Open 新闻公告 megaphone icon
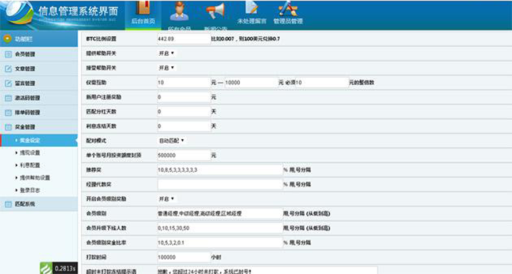Viewport: 512px width, 274px height. [216, 10]
